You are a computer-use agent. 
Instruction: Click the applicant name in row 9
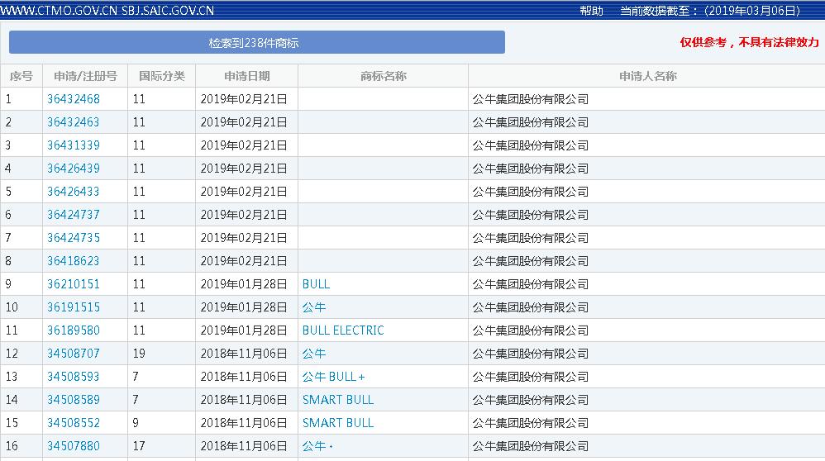point(531,284)
